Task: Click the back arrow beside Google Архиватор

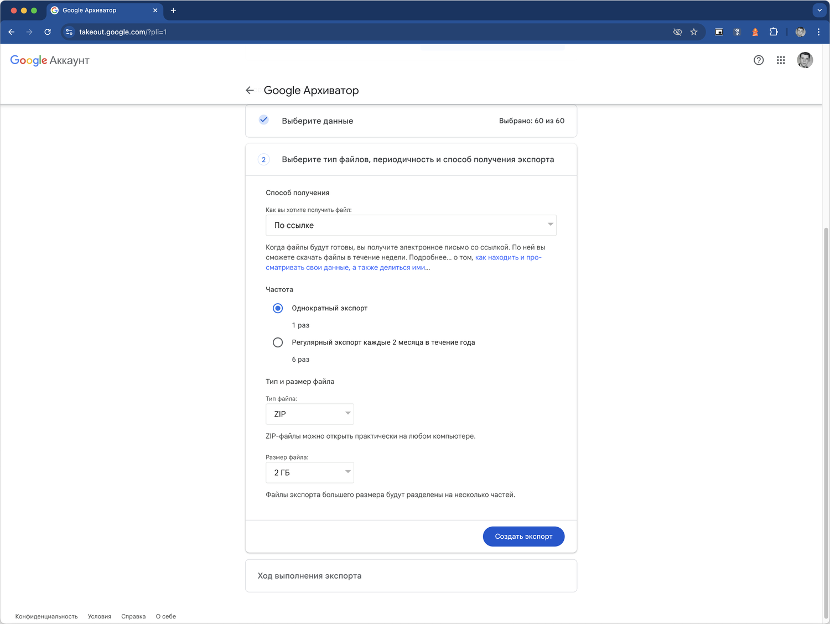Action: (250, 90)
